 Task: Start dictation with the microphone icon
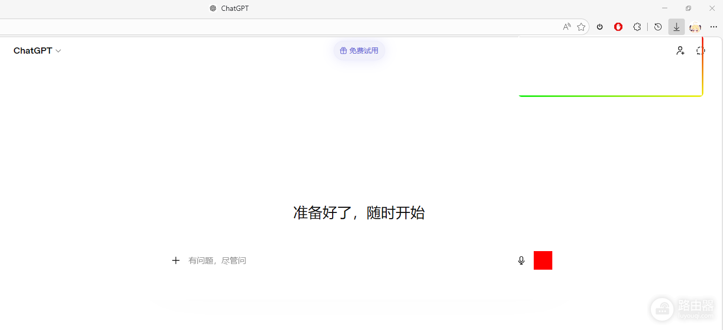[521, 260]
